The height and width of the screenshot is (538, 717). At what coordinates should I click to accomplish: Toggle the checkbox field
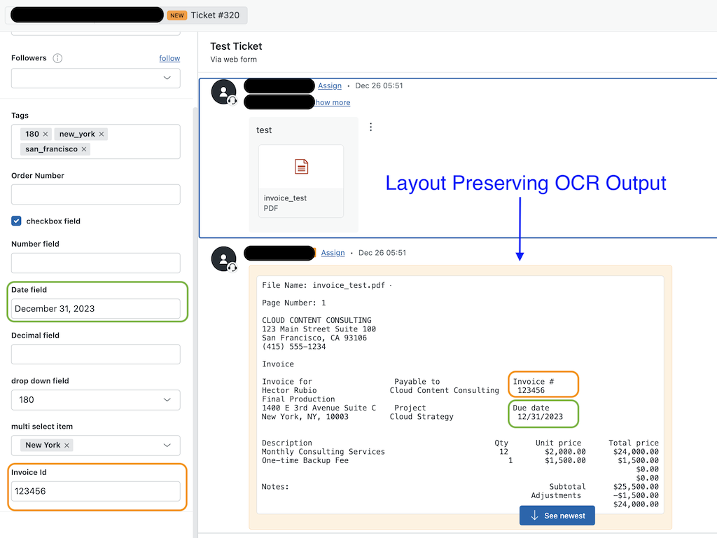coord(17,221)
